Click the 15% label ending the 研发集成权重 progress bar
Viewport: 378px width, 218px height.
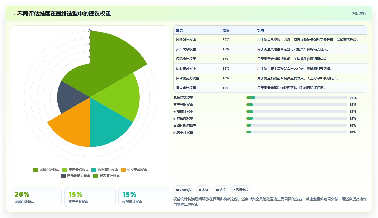click(x=353, y=119)
